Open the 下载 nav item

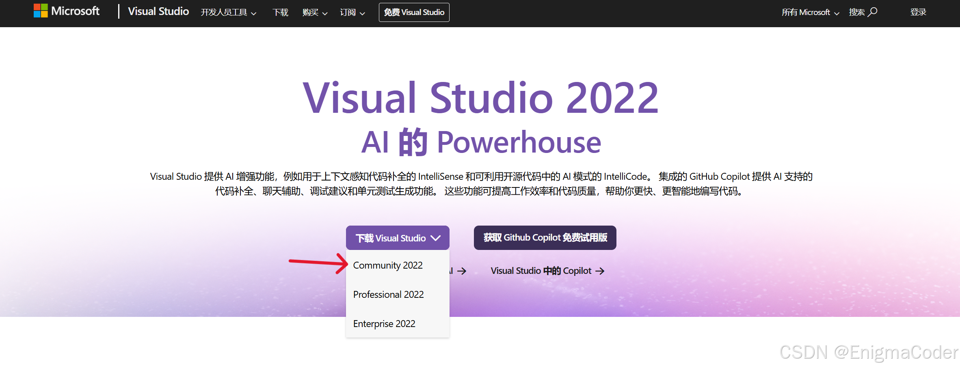[280, 13]
